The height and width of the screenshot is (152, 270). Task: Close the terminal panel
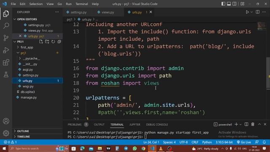pos(265,125)
